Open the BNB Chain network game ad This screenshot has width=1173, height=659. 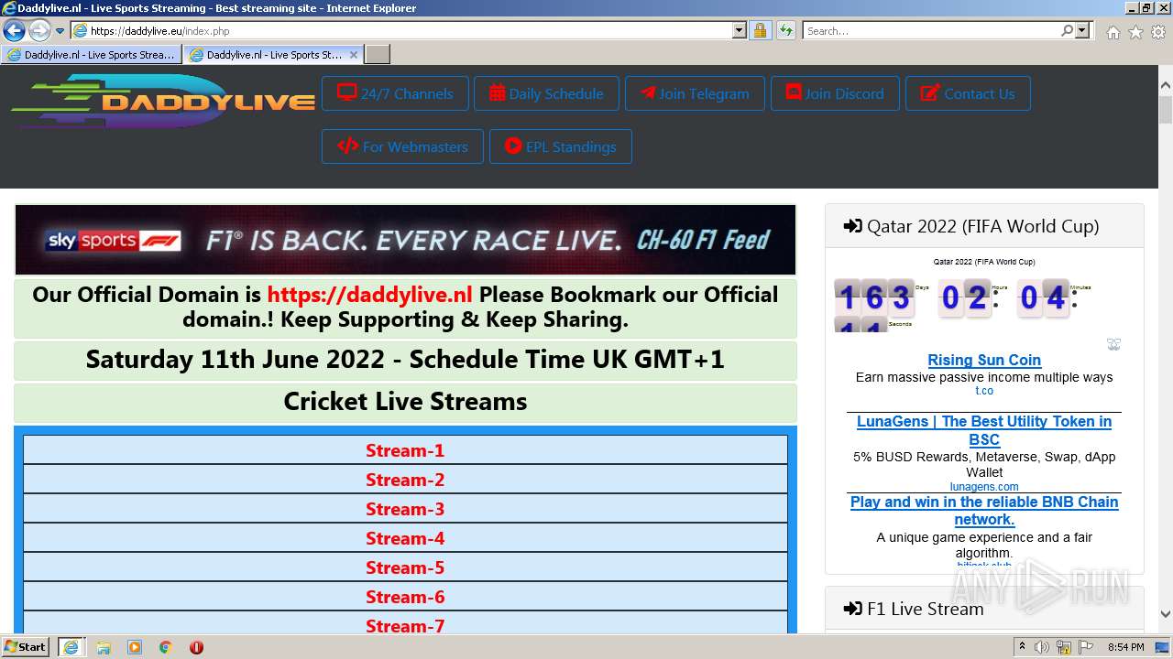tap(984, 511)
